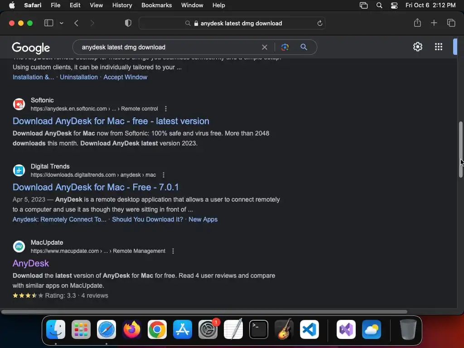Image resolution: width=464 pixels, height=348 pixels.
Task: Open App Store from the Dock
Action: (x=183, y=329)
